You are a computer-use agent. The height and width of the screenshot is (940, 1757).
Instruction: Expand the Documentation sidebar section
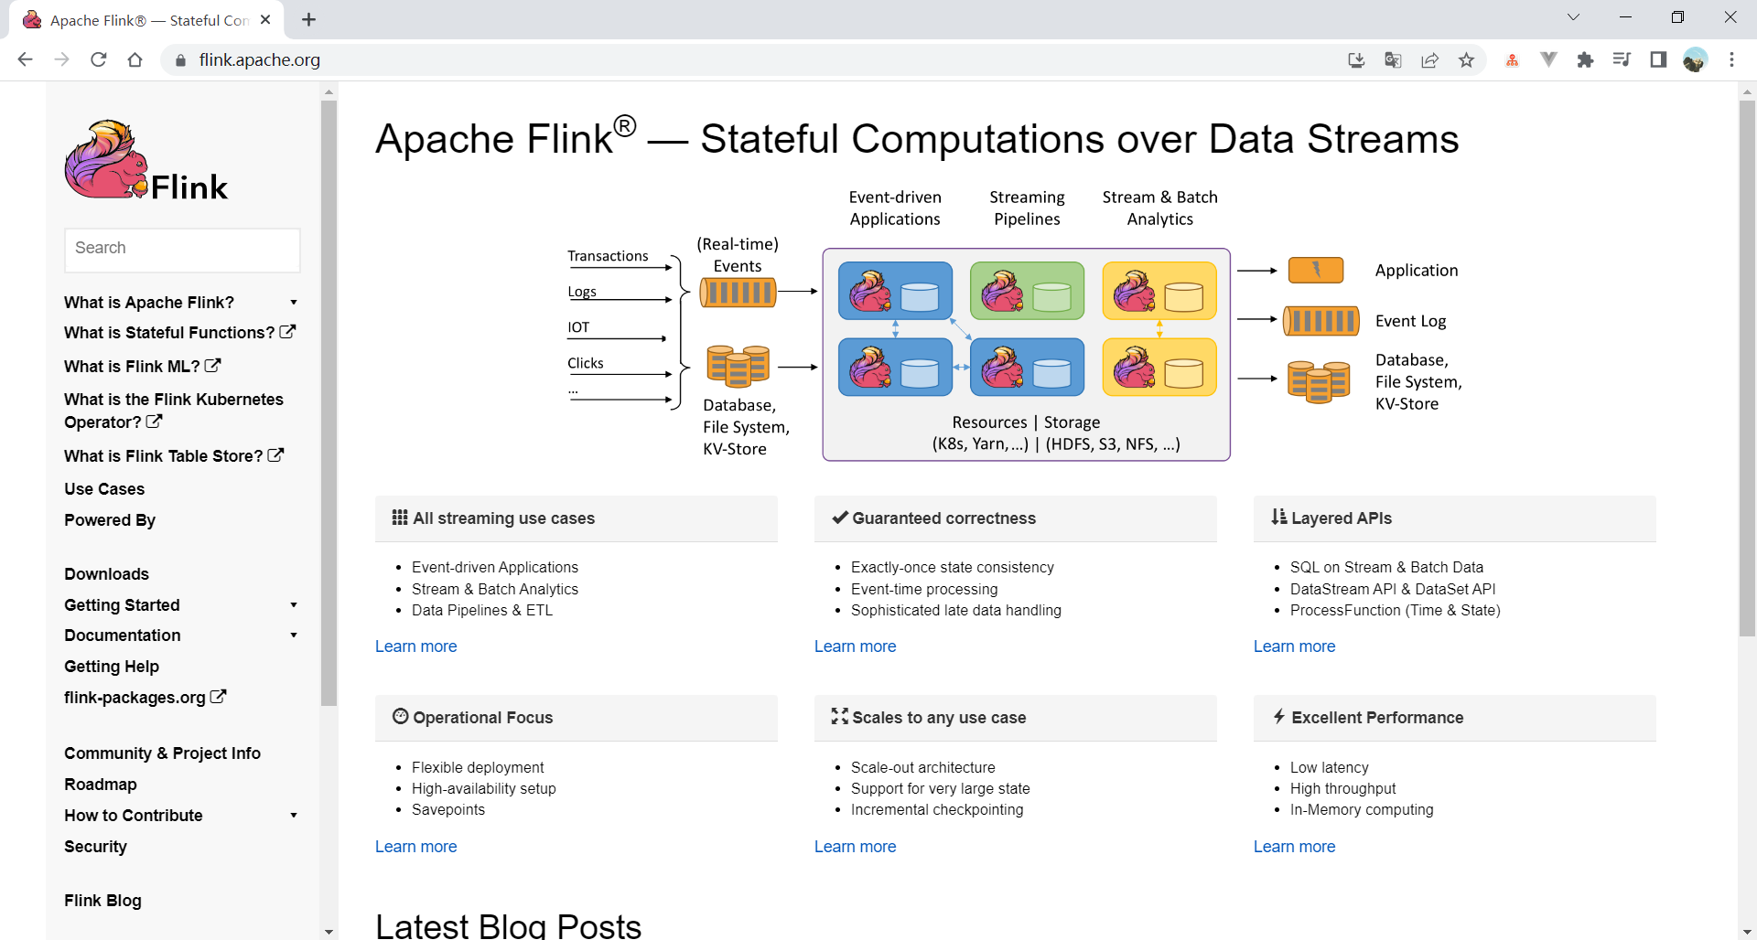(293, 635)
